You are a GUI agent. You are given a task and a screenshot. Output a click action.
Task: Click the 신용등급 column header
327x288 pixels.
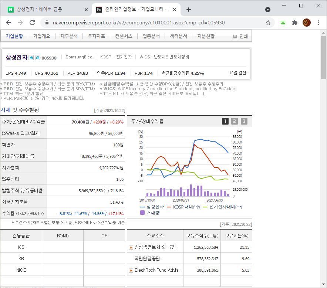(21, 236)
